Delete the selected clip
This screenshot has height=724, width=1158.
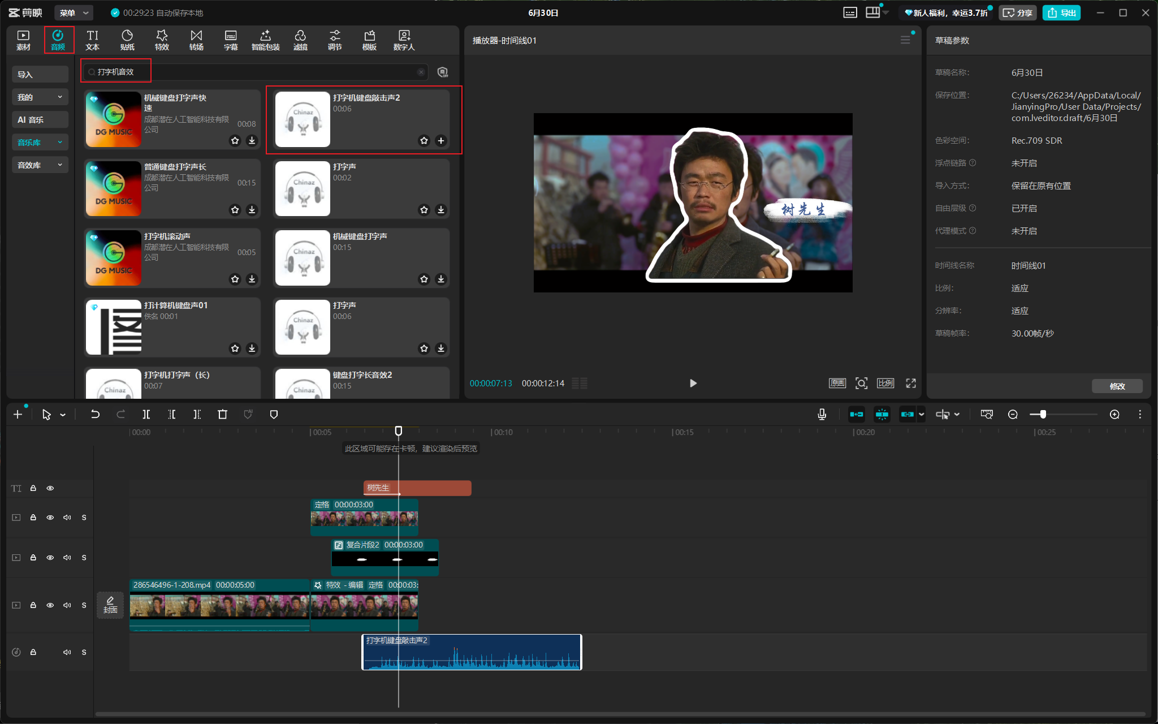coord(222,415)
